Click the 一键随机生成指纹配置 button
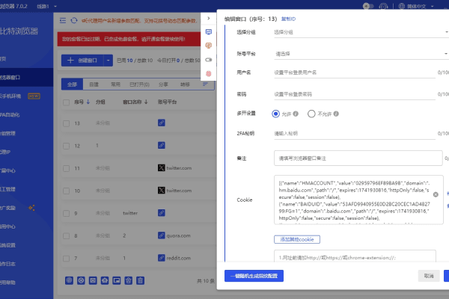The width and height of the screenshot is (449, 299). (x=254, y=276)
